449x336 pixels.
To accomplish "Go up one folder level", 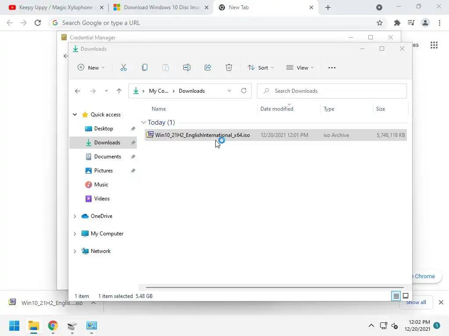I will click(119, 91).
